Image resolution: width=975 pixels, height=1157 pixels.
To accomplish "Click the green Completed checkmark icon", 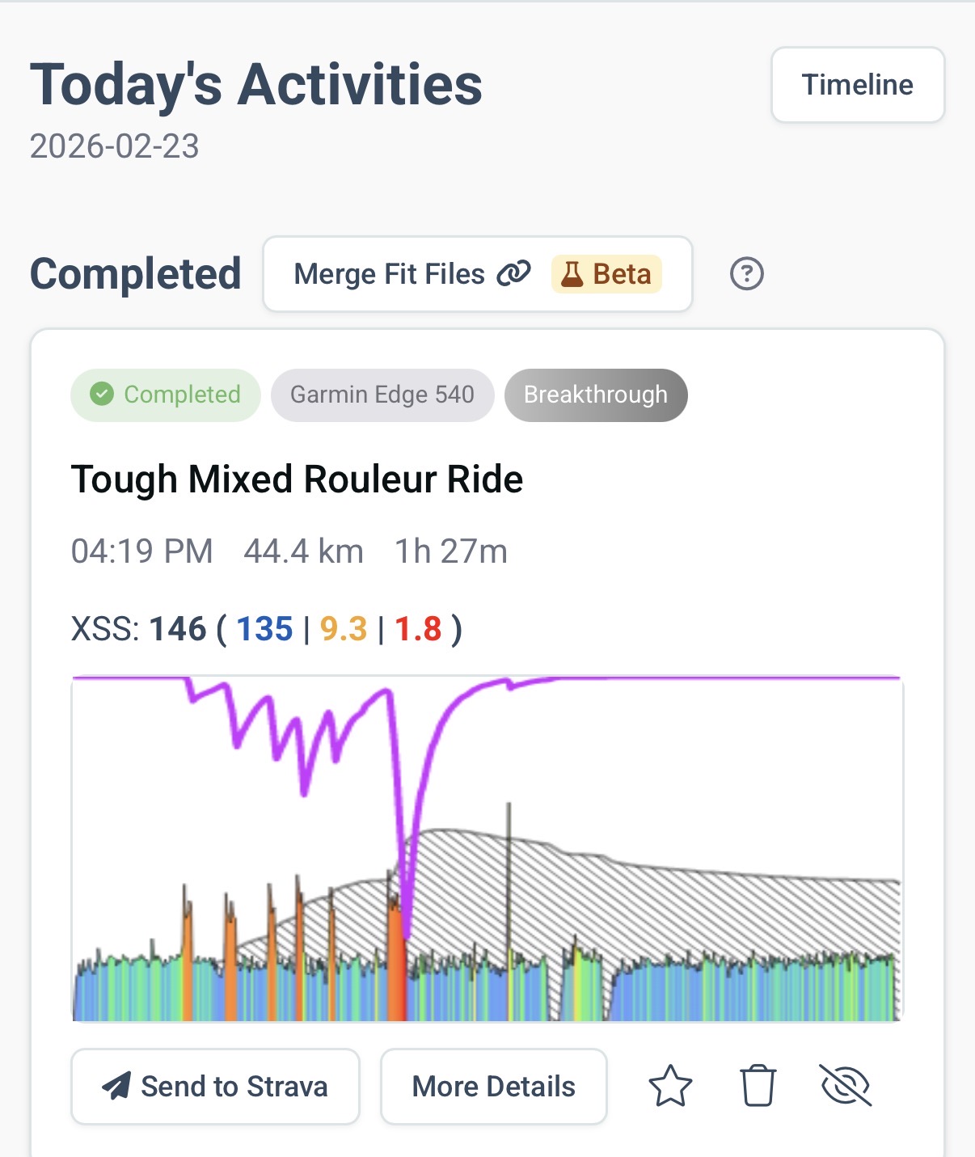I will pos(102,395).
